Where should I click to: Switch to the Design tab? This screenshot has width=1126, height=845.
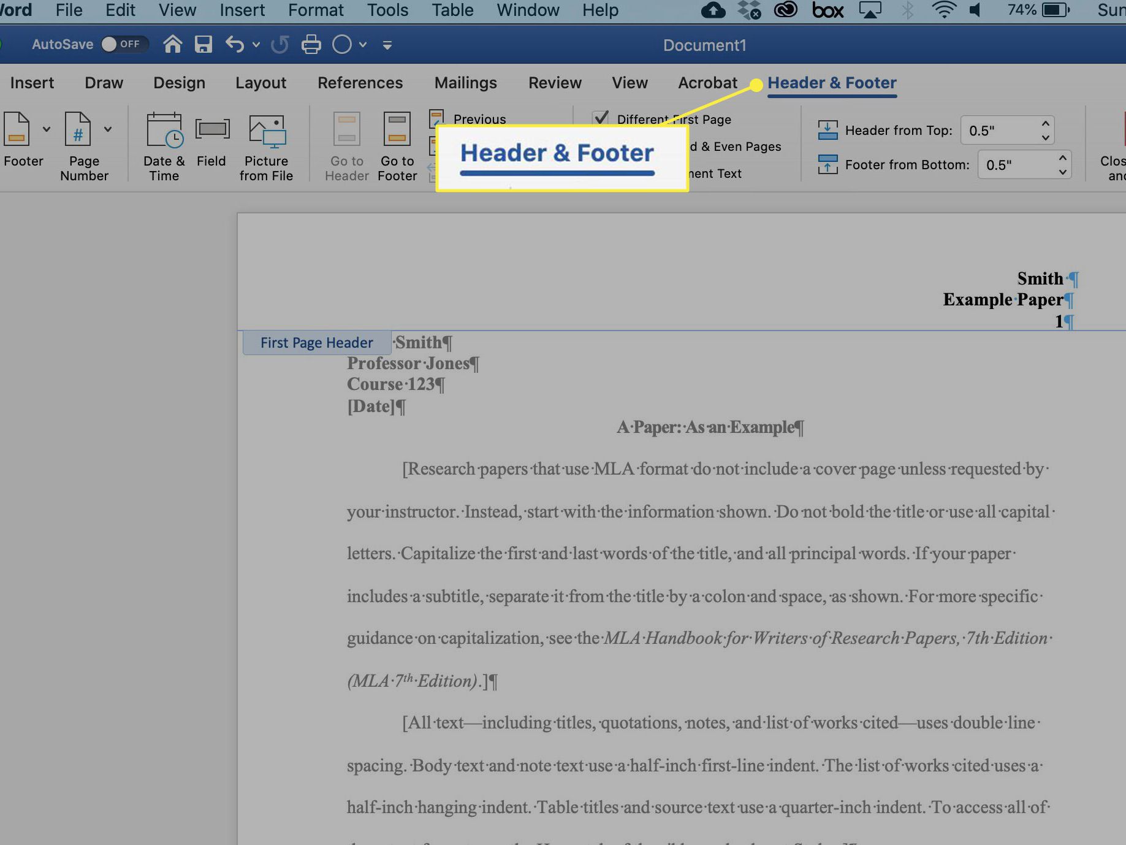(180, 83)
